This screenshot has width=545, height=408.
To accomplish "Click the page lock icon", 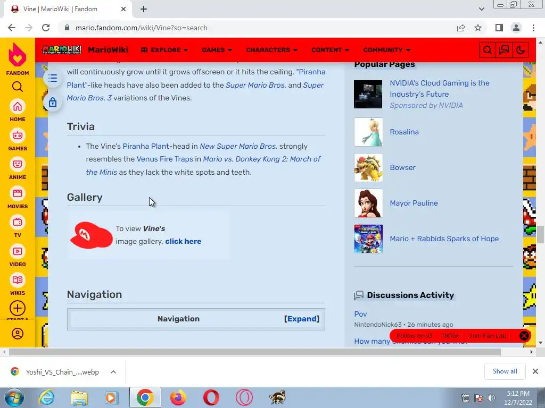I will pos(53,102).
